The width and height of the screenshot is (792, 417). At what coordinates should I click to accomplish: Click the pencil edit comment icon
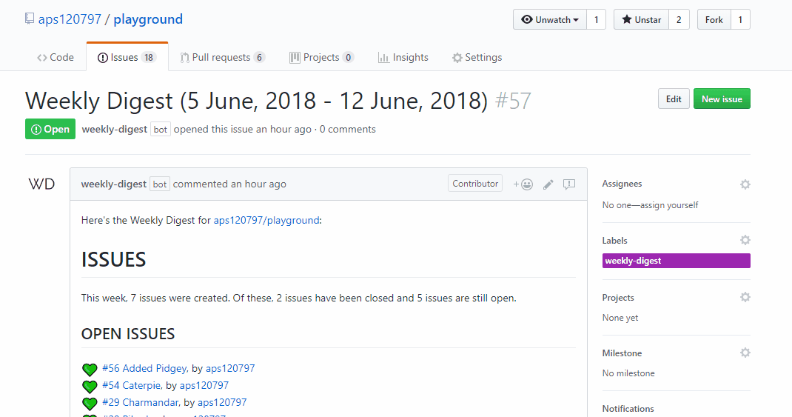click(548, 184)
